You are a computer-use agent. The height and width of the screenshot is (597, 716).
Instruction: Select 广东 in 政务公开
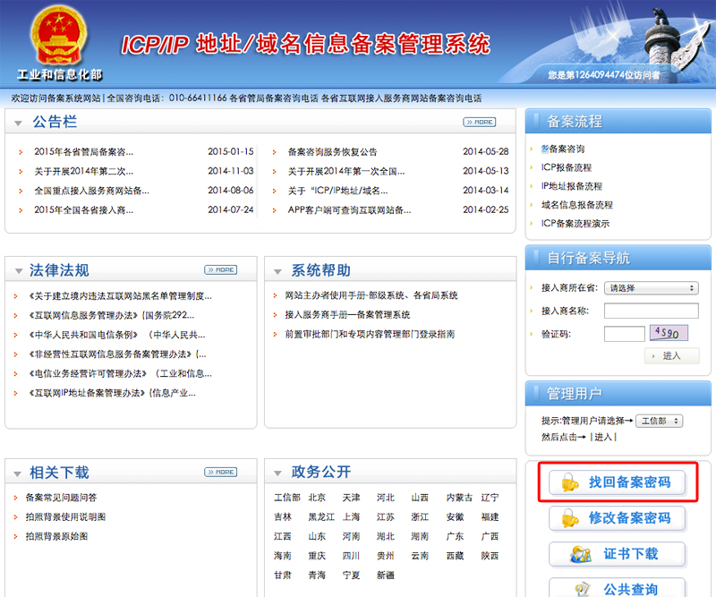[x=455, y=536]
